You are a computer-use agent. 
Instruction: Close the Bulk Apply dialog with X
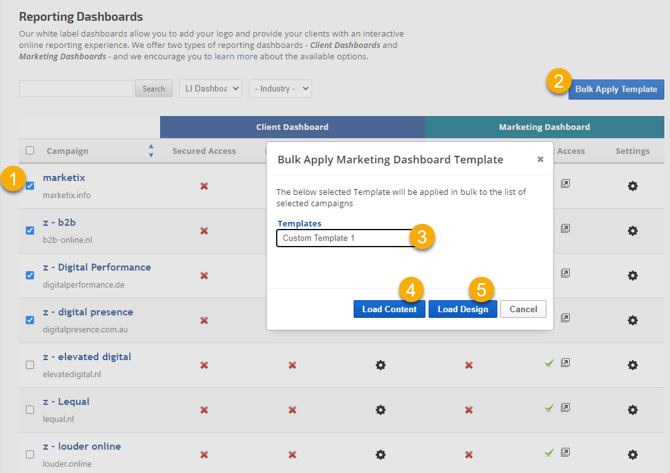pyautogui.click(x=540, y=160)
